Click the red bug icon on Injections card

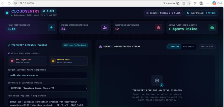[158, 28]
